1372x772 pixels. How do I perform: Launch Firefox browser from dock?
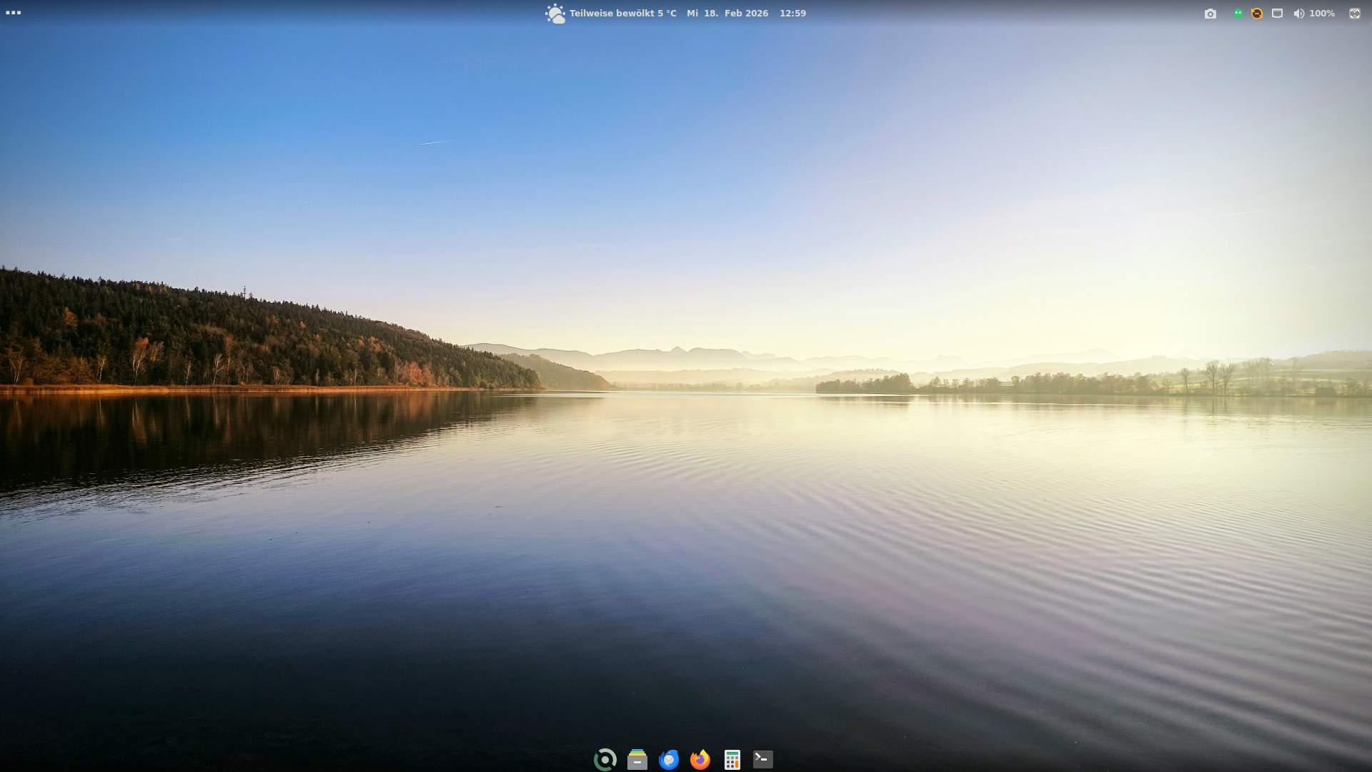click(x=700, y=759)
